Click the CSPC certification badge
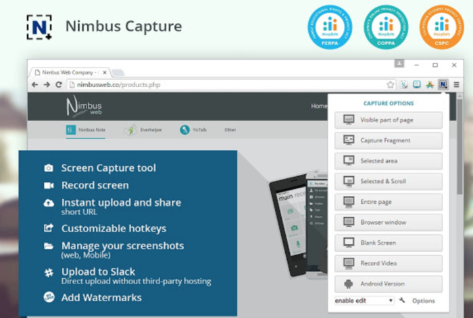This screenshot has height=318, width=473. pyautogui.click(x=442, y=27)
